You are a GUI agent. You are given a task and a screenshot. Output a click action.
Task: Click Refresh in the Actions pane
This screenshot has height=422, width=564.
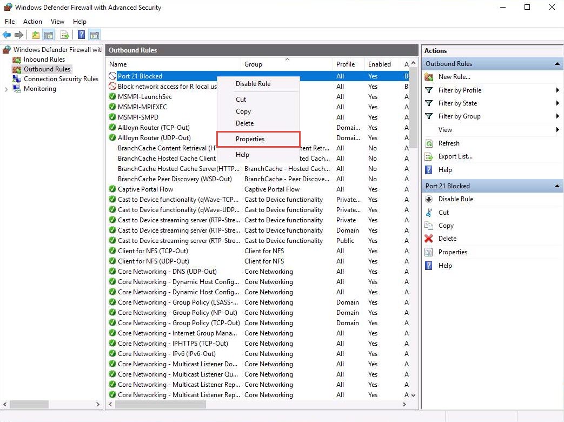coord(449,143)
